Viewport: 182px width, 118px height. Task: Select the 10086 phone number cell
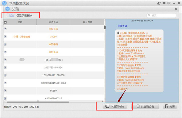click(x=53, y=37)
